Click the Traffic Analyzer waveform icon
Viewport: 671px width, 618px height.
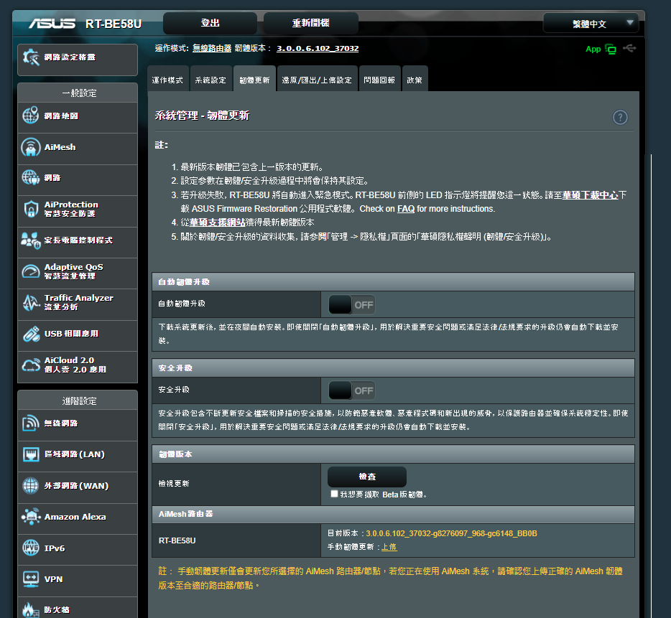[x=30, y=302]
